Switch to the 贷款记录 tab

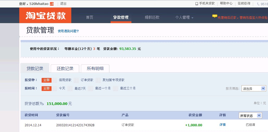point(35,69)
